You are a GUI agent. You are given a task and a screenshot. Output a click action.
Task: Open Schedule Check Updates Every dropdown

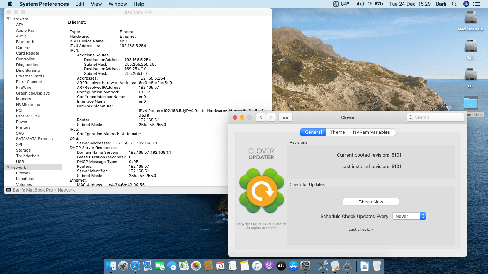pos(409,216)
